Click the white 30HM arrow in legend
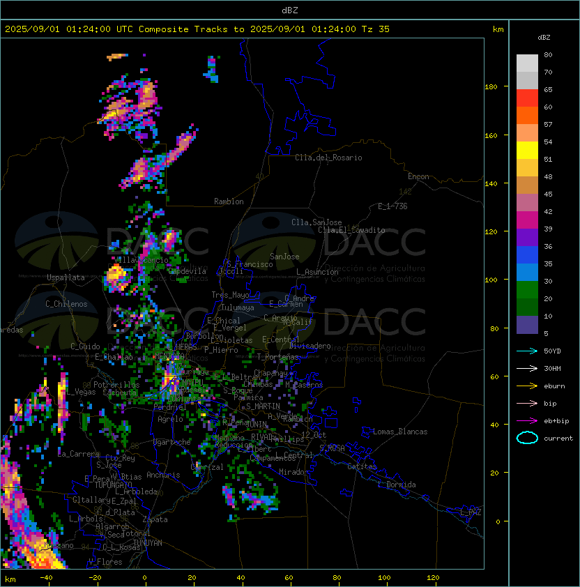Screen dimensions: 580x587 527,368
